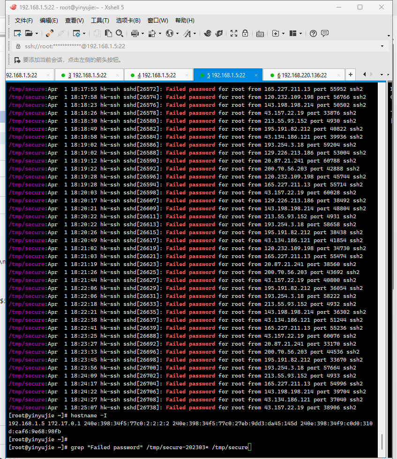Open the 帮助(H) menu

[x=185, y=21]
